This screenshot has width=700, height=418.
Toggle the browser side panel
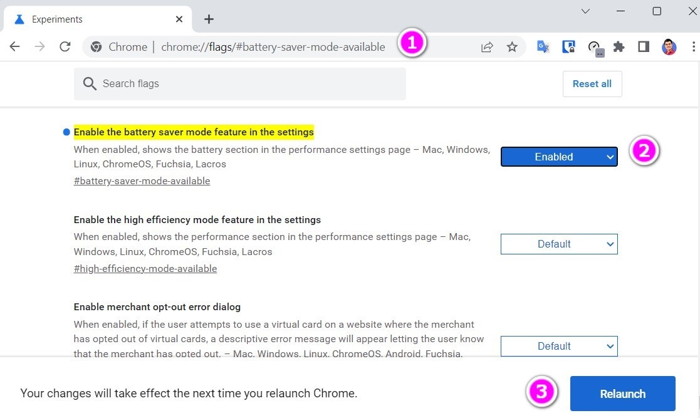tap(644, 47)
